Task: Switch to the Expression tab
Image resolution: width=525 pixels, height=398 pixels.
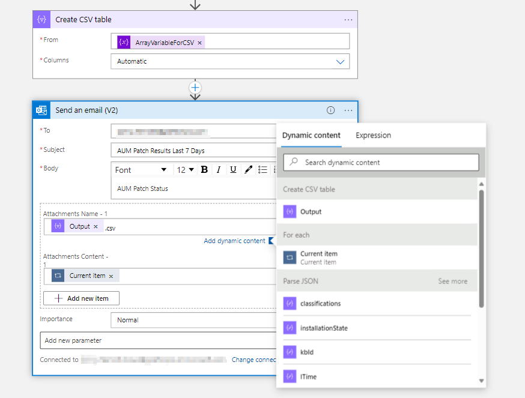Action: click(x=373, y=135)
